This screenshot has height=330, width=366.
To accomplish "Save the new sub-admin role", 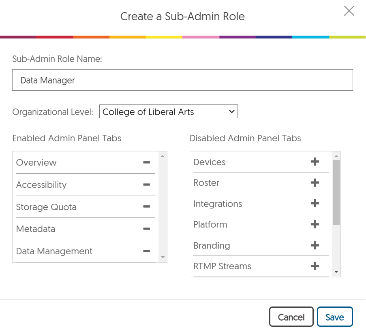I will [x=334, y=317].
